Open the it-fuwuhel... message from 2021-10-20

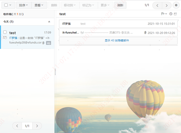118,32
